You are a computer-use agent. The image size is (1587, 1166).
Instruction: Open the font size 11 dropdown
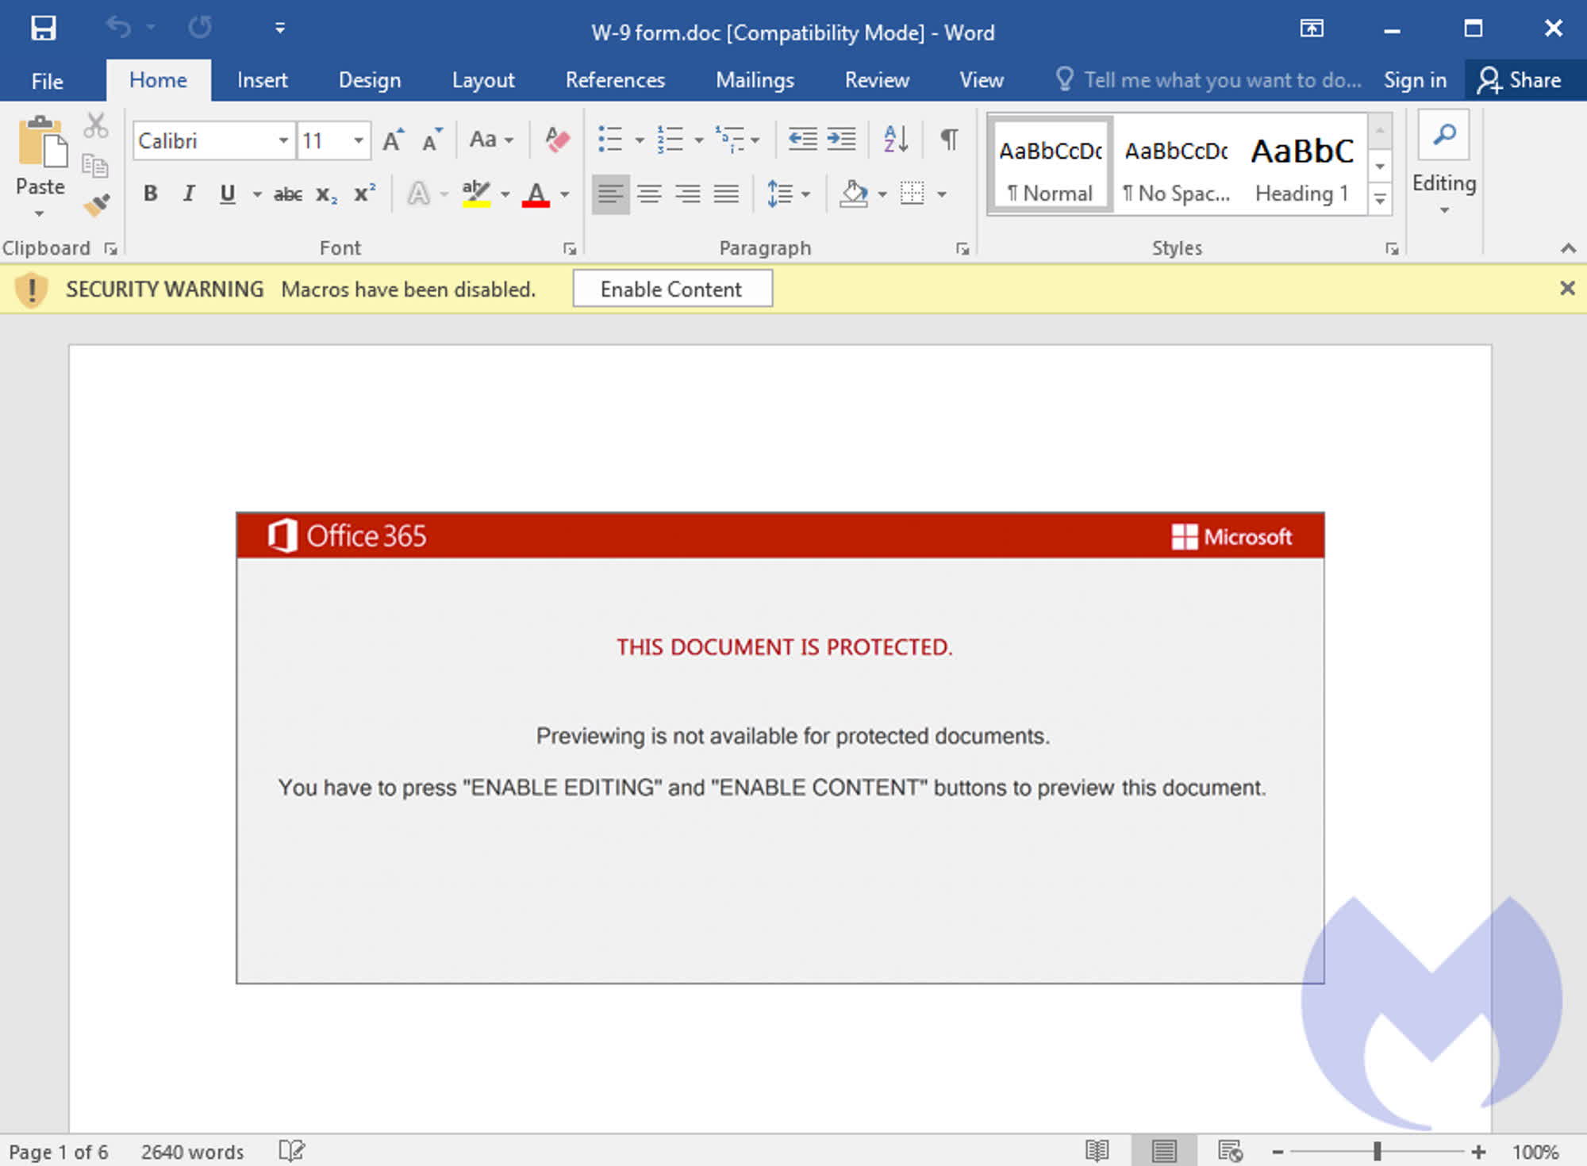pyautogui.click(x=359, y=140)
